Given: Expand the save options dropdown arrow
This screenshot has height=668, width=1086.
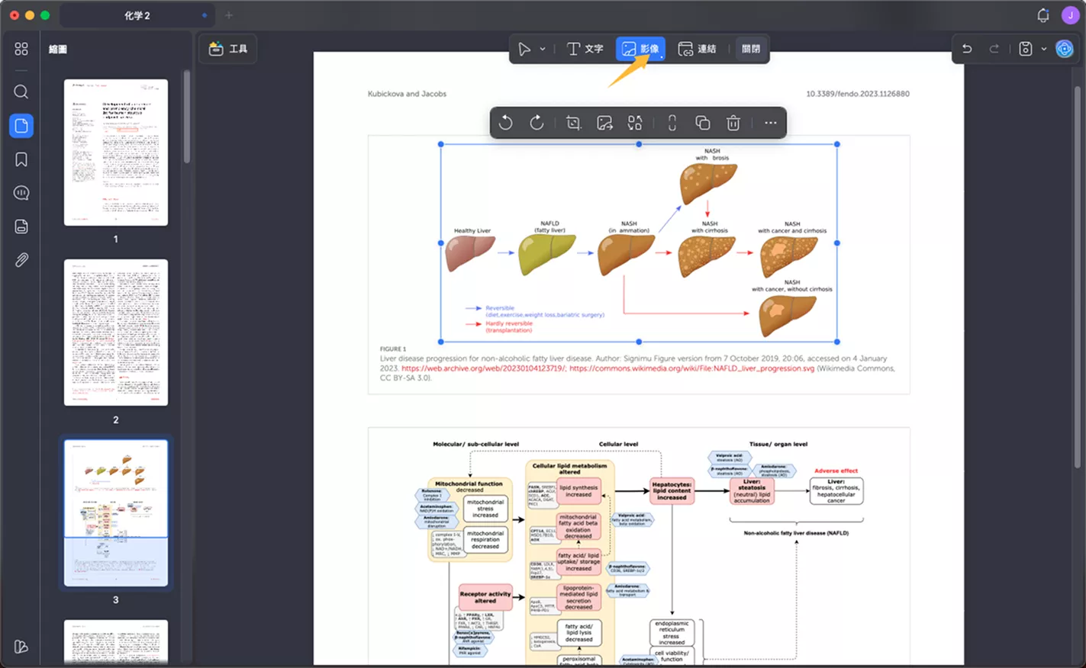Looking at the screenshot, I should pos(1043,49).
